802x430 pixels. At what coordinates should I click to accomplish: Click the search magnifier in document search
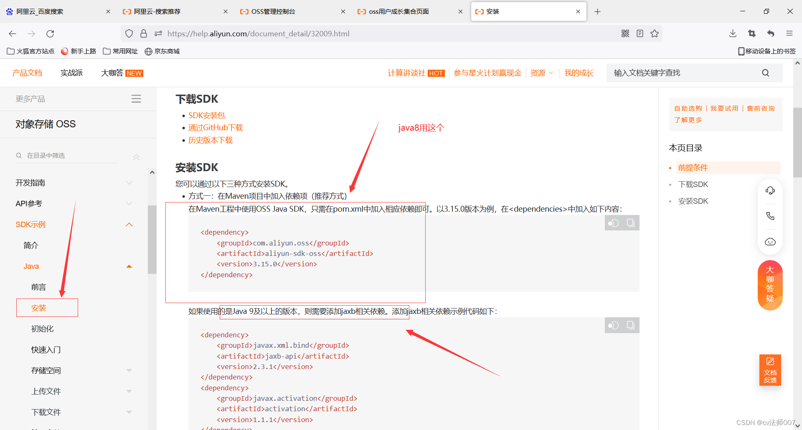765,73
